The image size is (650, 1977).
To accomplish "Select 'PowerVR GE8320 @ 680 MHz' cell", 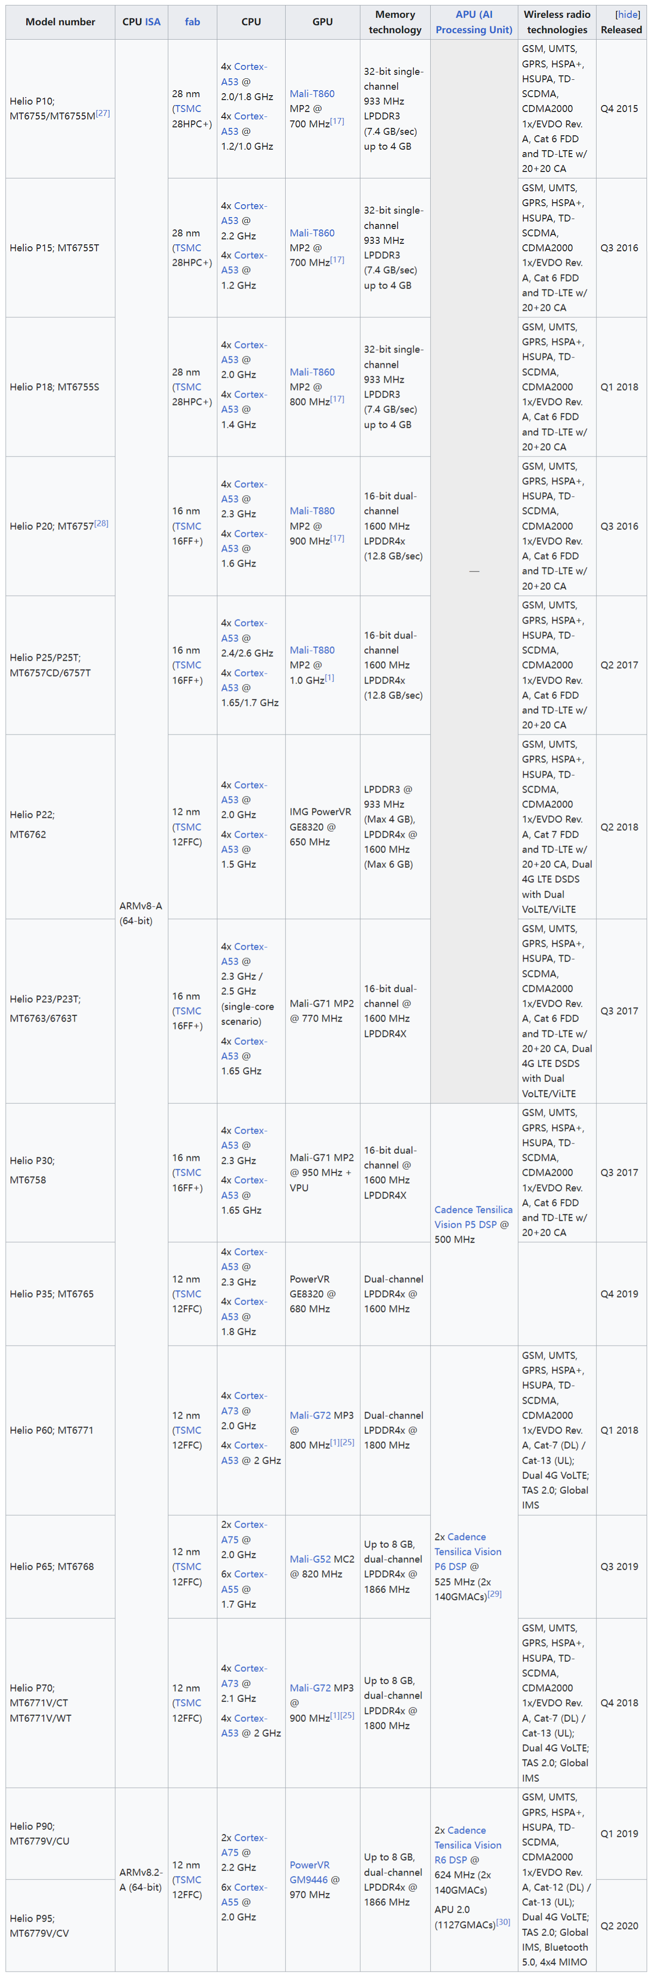I will 323,1294.
